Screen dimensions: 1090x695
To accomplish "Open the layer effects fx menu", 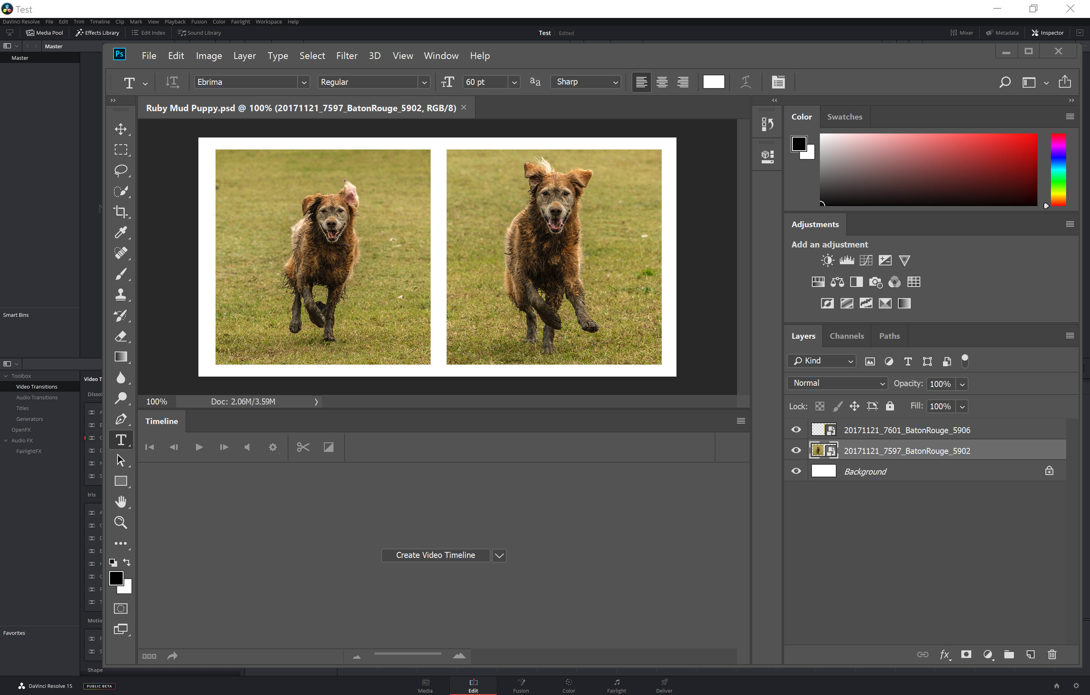I will tap(945, 655).
